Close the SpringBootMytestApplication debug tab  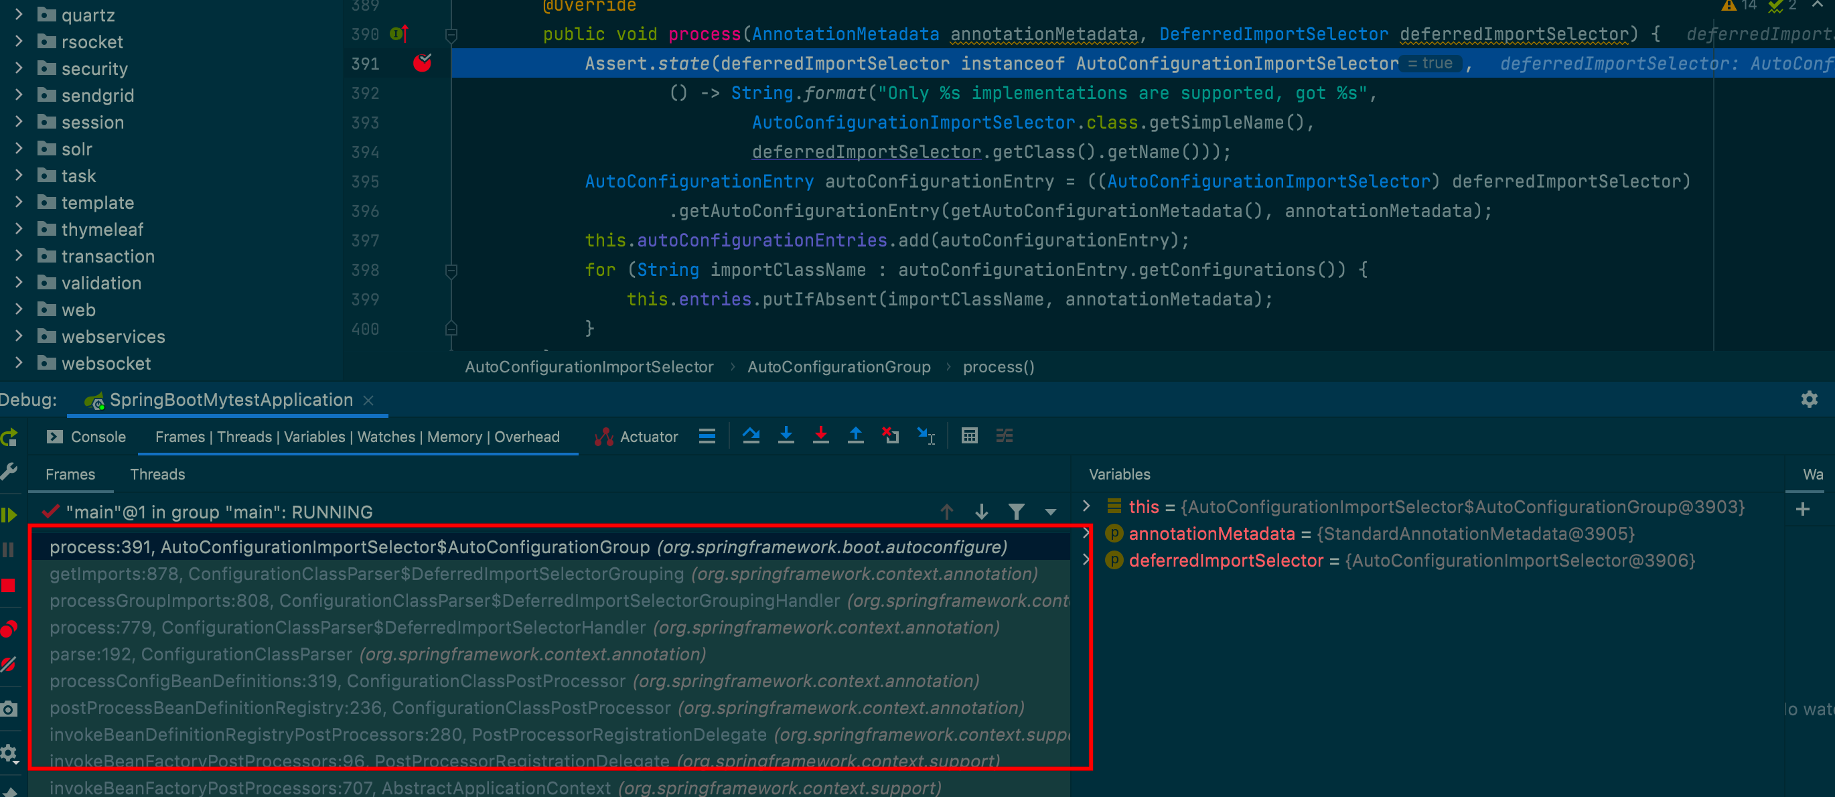click(x=368, y=401)
